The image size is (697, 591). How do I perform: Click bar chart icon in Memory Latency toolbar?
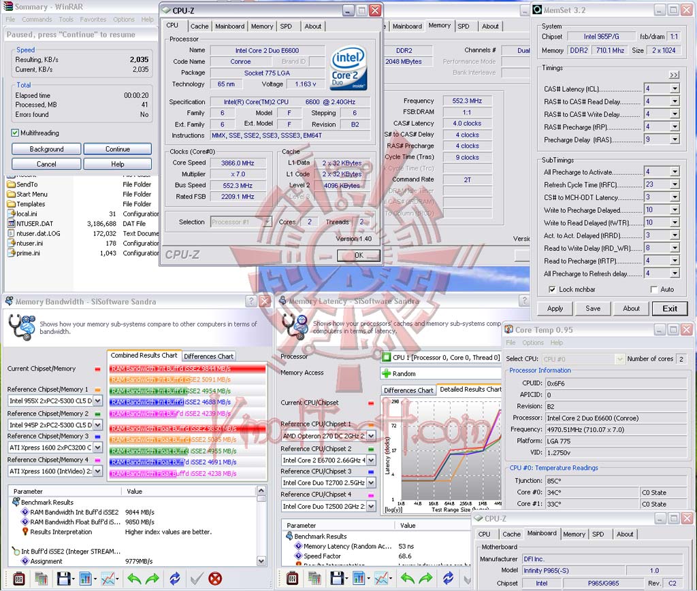tap(359, 579)
